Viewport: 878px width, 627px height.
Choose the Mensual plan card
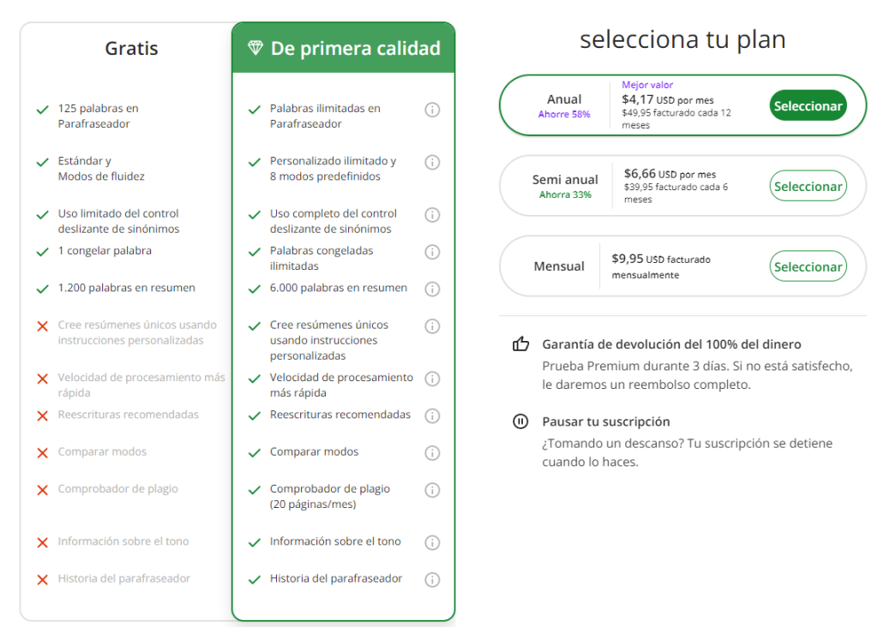(683, 266)
